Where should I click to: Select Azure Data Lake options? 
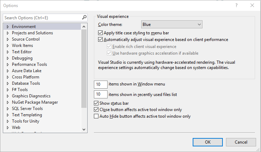click(x=27, y=71)
